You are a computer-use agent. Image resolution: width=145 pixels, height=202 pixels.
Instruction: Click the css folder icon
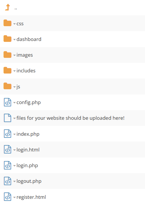[8, 23]
